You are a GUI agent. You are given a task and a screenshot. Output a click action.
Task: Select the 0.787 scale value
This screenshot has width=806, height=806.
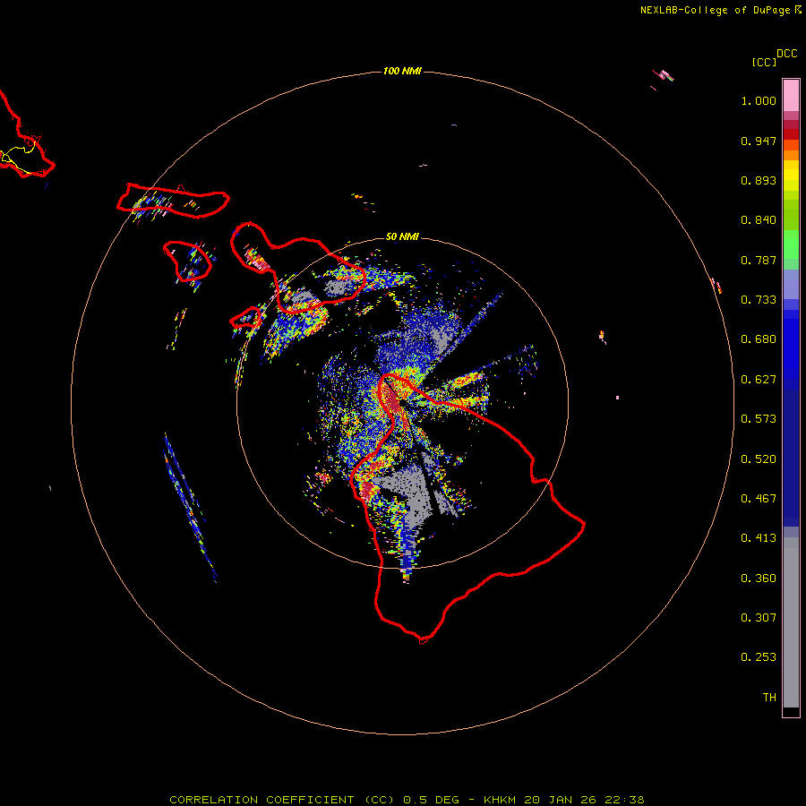tap(759, 260)
